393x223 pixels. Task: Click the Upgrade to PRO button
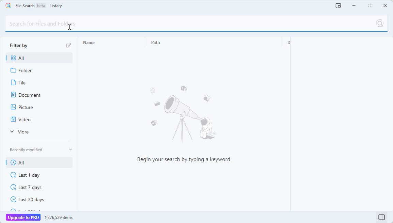click(23, 217)
